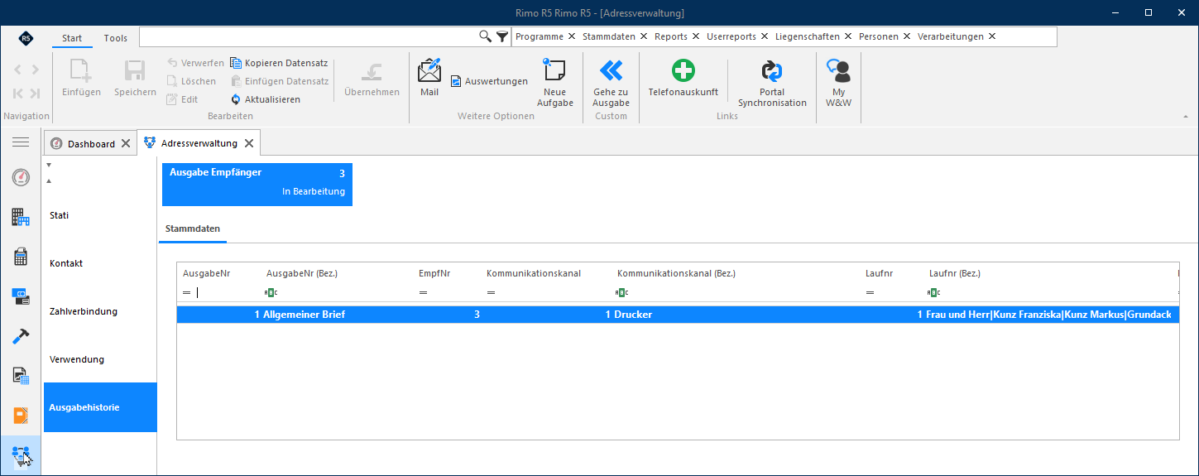Open the orange notebook icon in sidebar
Image resolution: width=1199 pixels, height=476 pixels.
pos(21,416)
